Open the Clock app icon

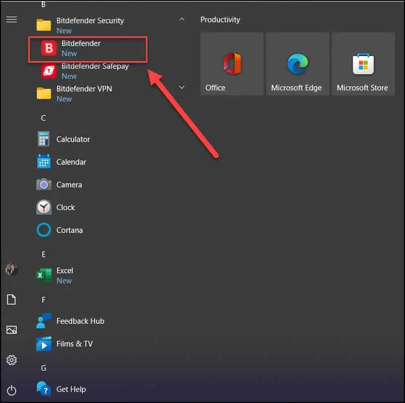pos(43,207)
